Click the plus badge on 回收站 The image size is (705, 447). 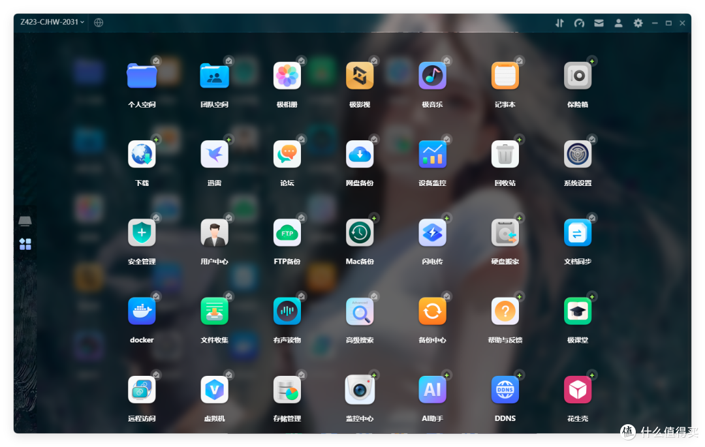click(x=520, y=140)
